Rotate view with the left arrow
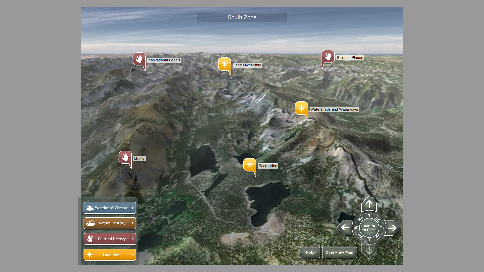 (345, 228)
